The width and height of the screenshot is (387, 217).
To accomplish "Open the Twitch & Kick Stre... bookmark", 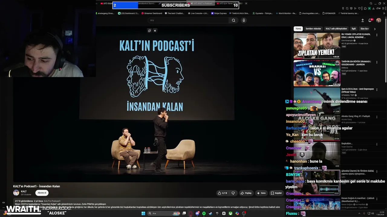I will [239, 13].
